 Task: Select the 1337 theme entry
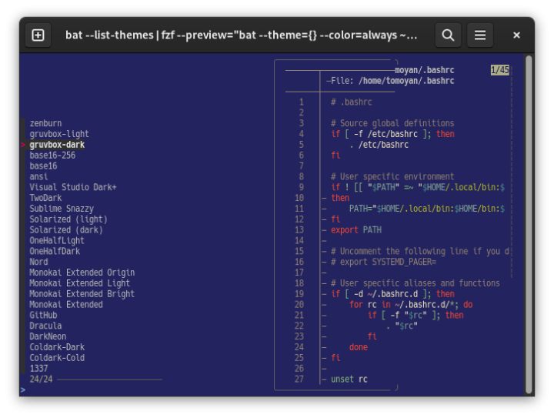point(38,369)
